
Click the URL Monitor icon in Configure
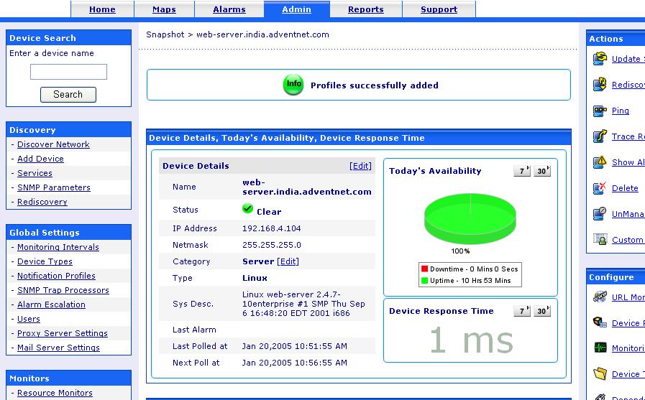(x=600, y=297)
